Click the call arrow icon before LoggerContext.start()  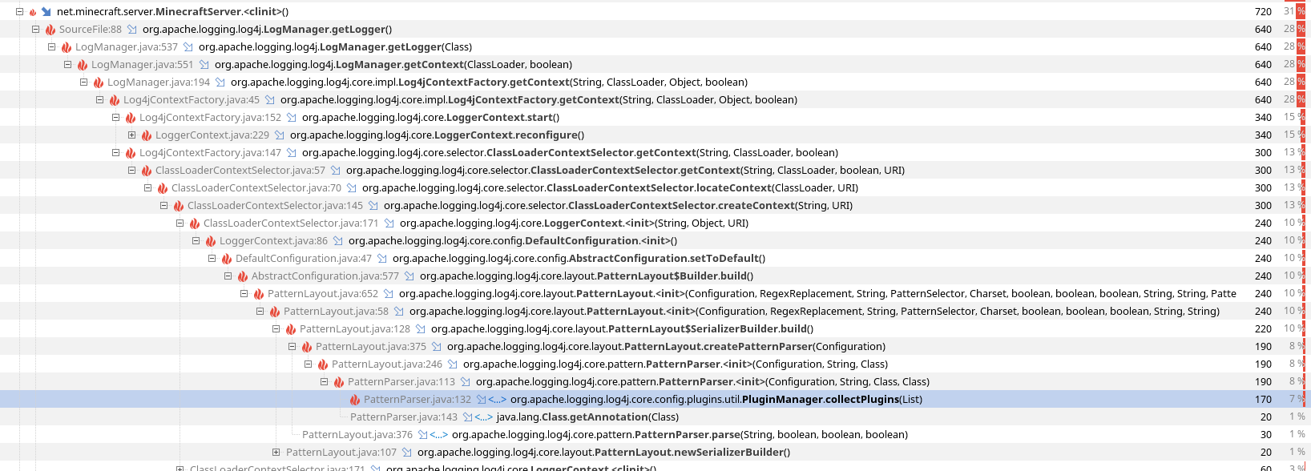point(292,118)
